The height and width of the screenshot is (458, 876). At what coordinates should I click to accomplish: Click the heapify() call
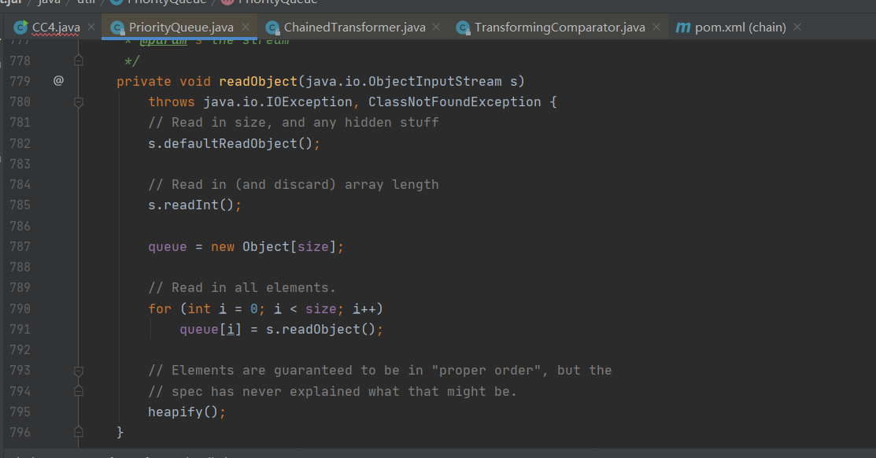[183, 412]
